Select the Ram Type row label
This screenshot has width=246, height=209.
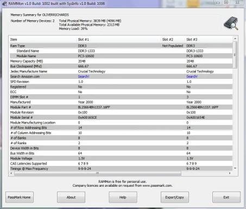click(17, 46)
